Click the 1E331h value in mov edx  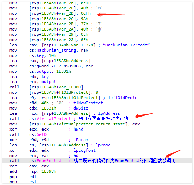pos(49,108)
